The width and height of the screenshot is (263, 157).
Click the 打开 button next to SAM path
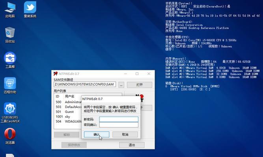[x=140, y=85]
